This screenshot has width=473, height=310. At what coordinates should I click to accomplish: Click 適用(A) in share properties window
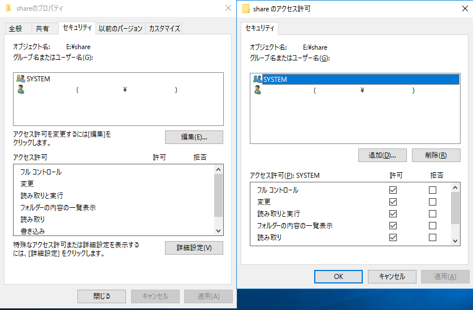[209, 296]
